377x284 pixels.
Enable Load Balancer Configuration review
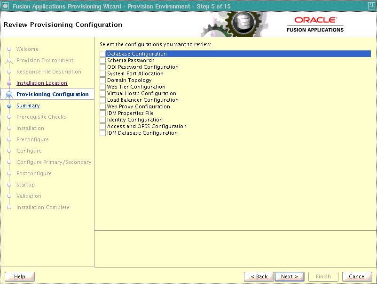coord(102,100)
